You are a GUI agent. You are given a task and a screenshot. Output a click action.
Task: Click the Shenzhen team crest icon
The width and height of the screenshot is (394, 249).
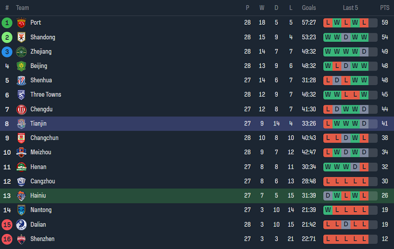pyautogui.click(x=21, y=239)
